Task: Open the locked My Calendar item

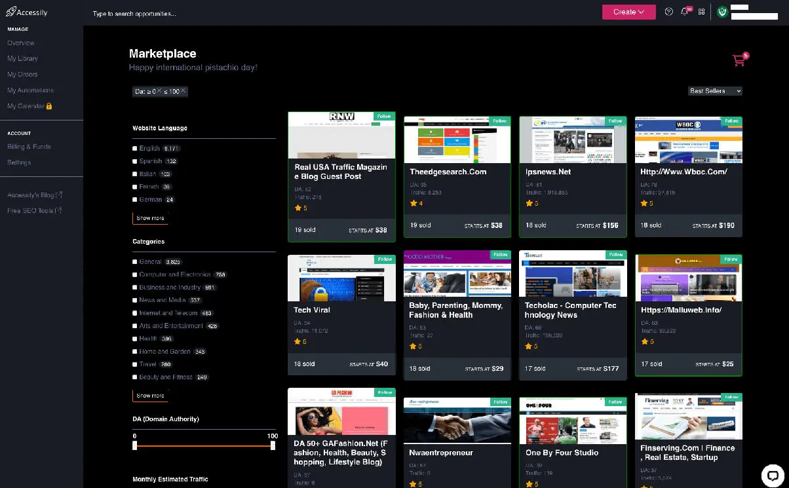Action: 29,106
